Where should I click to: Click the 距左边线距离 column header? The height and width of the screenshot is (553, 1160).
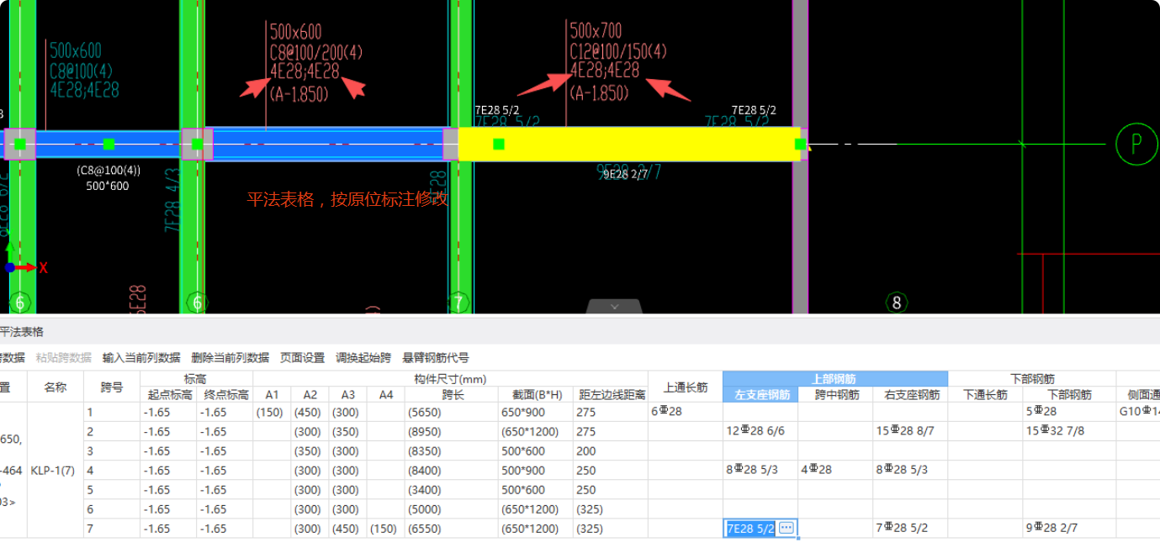tap(611, 394)
